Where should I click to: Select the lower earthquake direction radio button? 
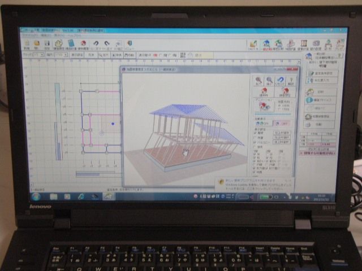pyautogui.click(x=280, y=109)
